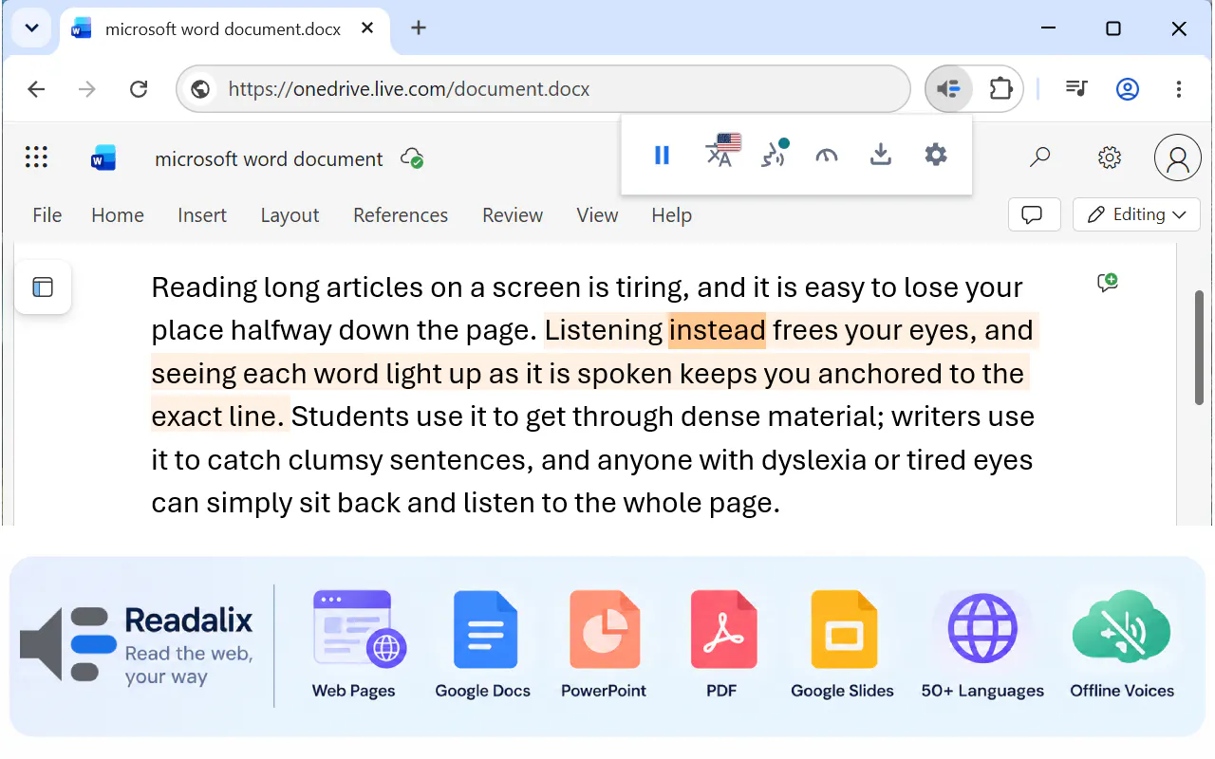
Task: Open the Chrome profile icon
Action: click(1128, 89)
